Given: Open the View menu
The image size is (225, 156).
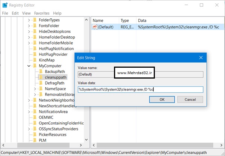Looking at the screenshot, I should point(26,13).
